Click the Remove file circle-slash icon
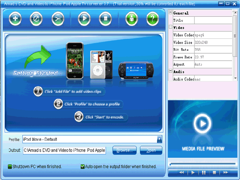The image size is (240, 180). (36, 19)
